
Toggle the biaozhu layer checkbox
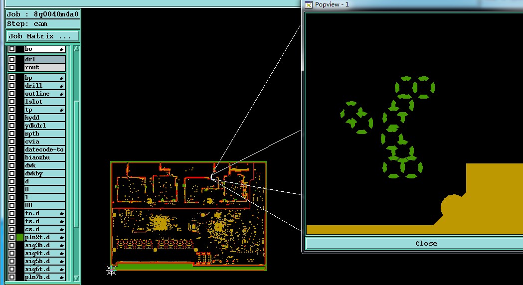coord(12,157)
